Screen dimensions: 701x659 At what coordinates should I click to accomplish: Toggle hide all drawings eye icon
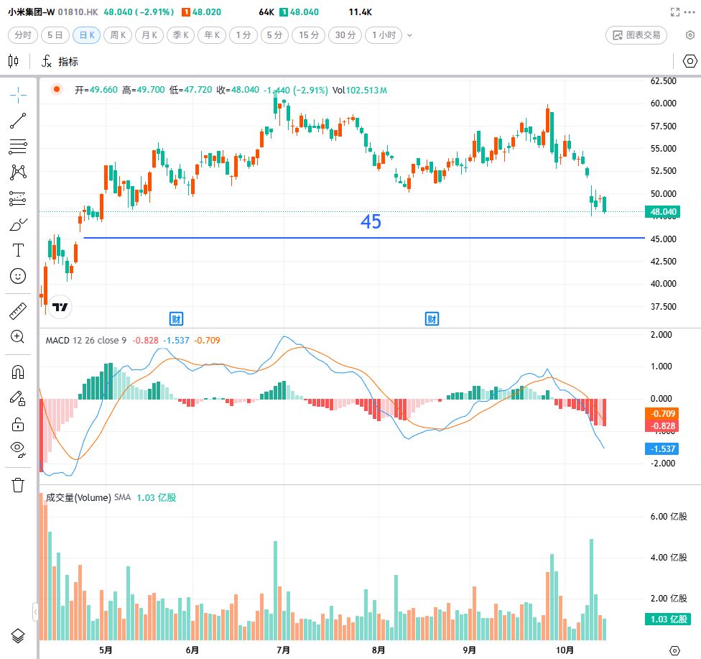(18, 449)
